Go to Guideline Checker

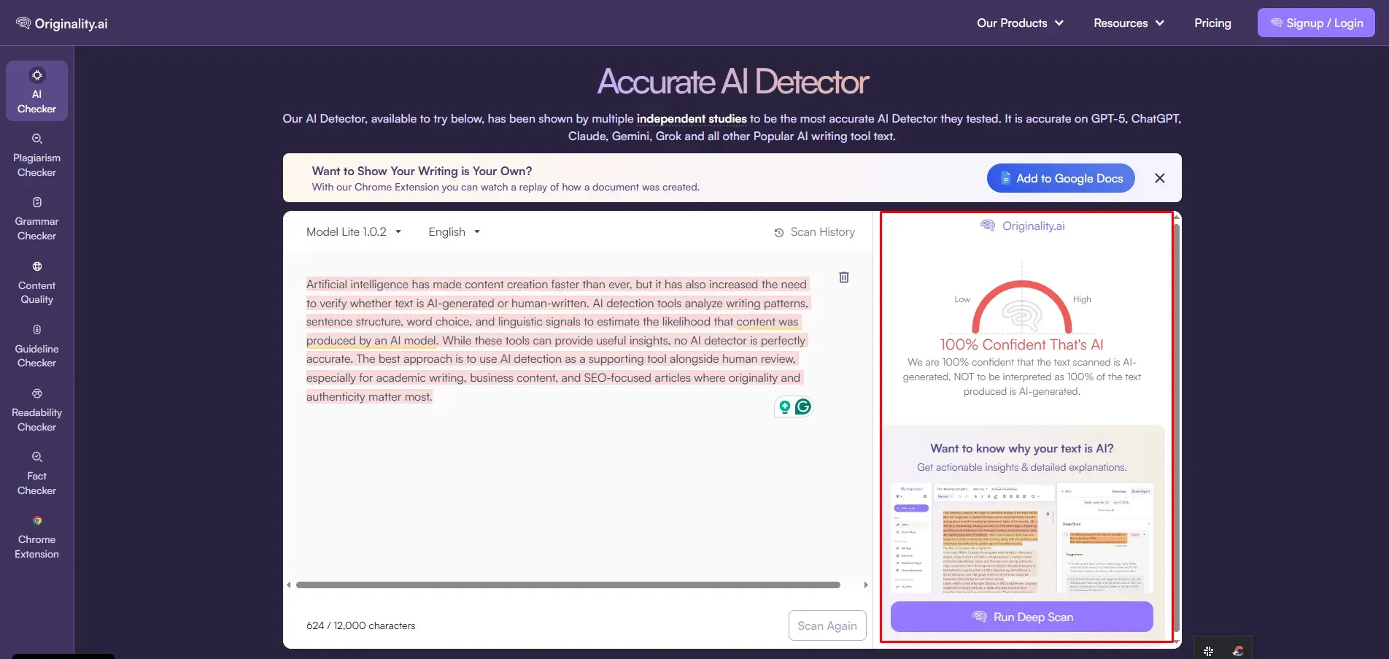(36, 346)
